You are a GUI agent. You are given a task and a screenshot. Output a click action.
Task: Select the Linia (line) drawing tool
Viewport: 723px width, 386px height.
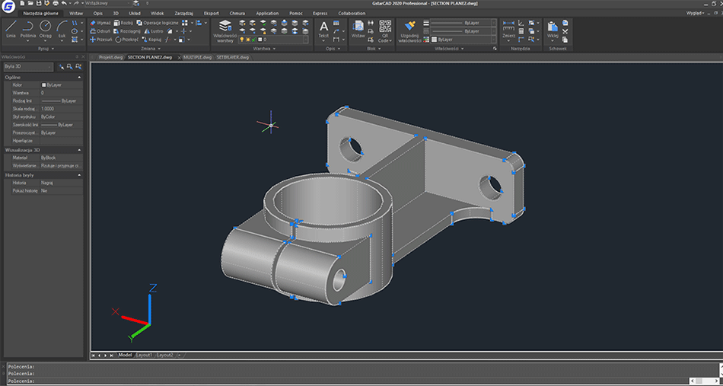click(11, 28)
